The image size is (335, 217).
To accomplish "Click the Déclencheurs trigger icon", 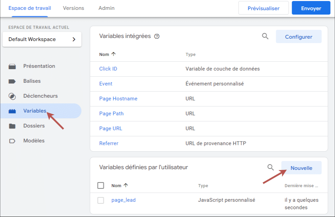I will (x=12, y=96).
